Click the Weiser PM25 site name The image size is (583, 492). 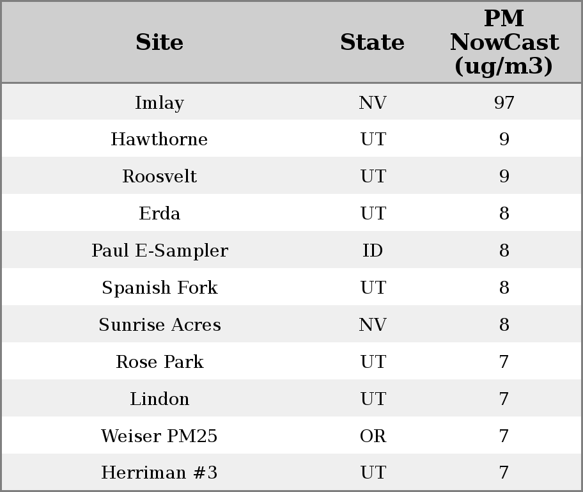point(159,436)
